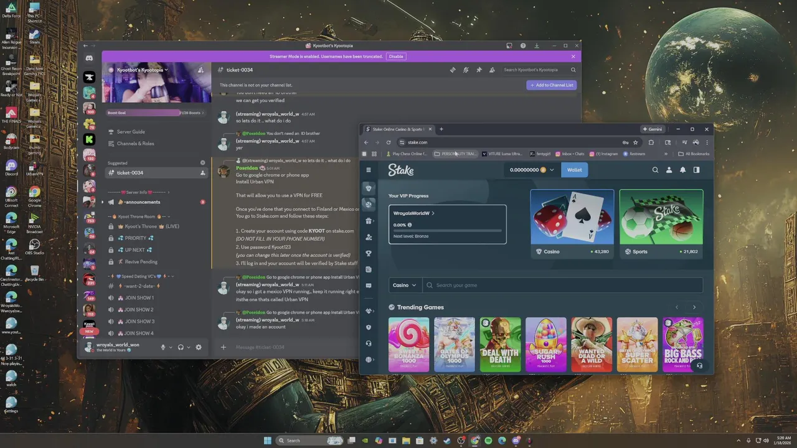Viewport: 797px width, 448px height.
Task: Disable Streamer Mode in Discord banner
Action: 396,57
